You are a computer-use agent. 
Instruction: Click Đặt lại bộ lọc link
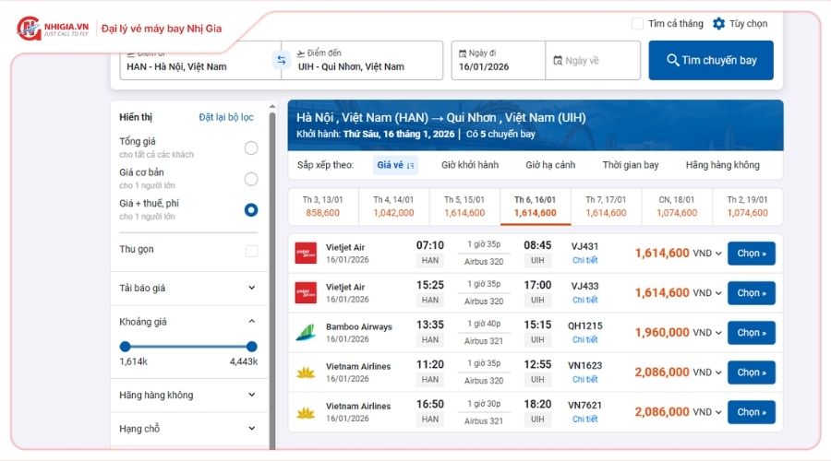coord(226,117)
